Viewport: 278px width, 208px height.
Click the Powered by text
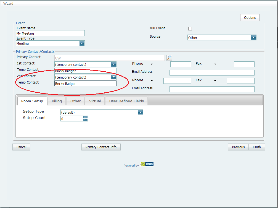(131, 166)
